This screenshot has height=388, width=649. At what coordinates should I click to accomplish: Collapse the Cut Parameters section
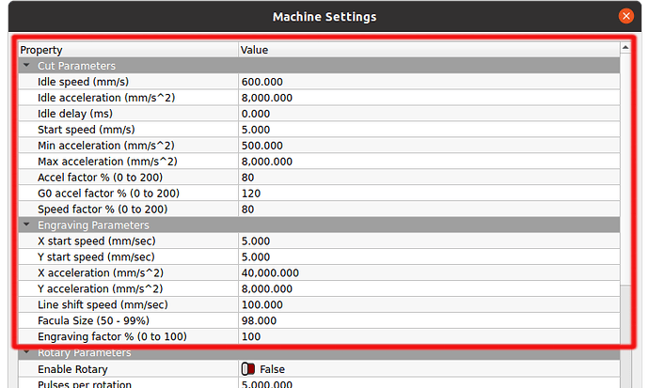pos(25,66)
